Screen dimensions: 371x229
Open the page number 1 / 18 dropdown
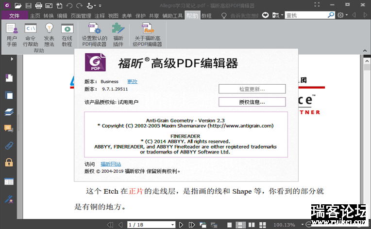(x=173, y=225)
